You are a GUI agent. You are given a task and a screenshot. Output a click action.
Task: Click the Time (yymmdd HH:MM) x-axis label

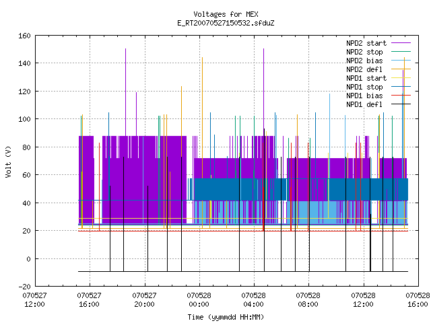pos(226,317)
